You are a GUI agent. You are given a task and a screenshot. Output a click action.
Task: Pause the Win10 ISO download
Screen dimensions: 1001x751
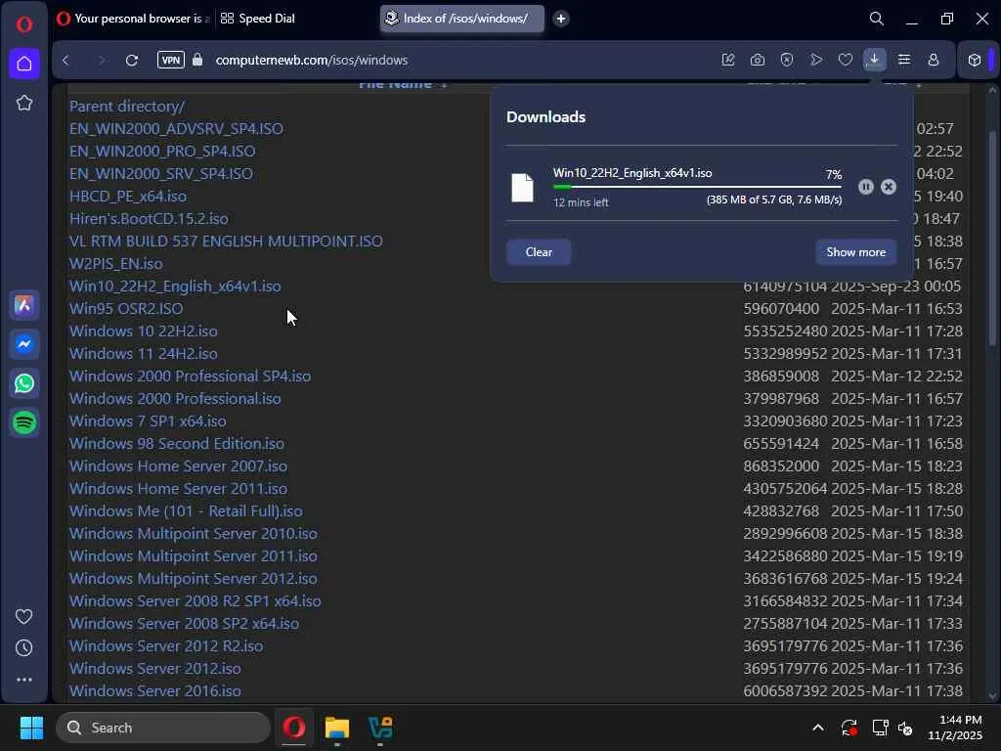click(866, 187)
